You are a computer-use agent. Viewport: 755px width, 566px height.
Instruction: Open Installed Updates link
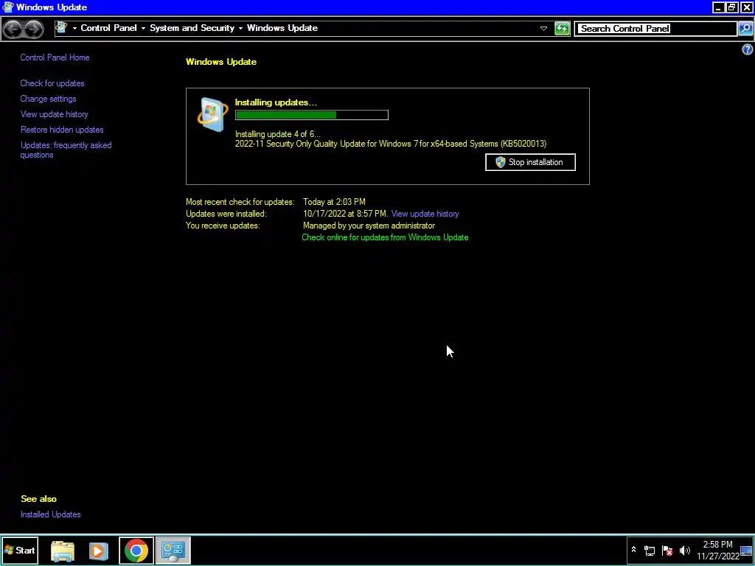coord(51,514)
